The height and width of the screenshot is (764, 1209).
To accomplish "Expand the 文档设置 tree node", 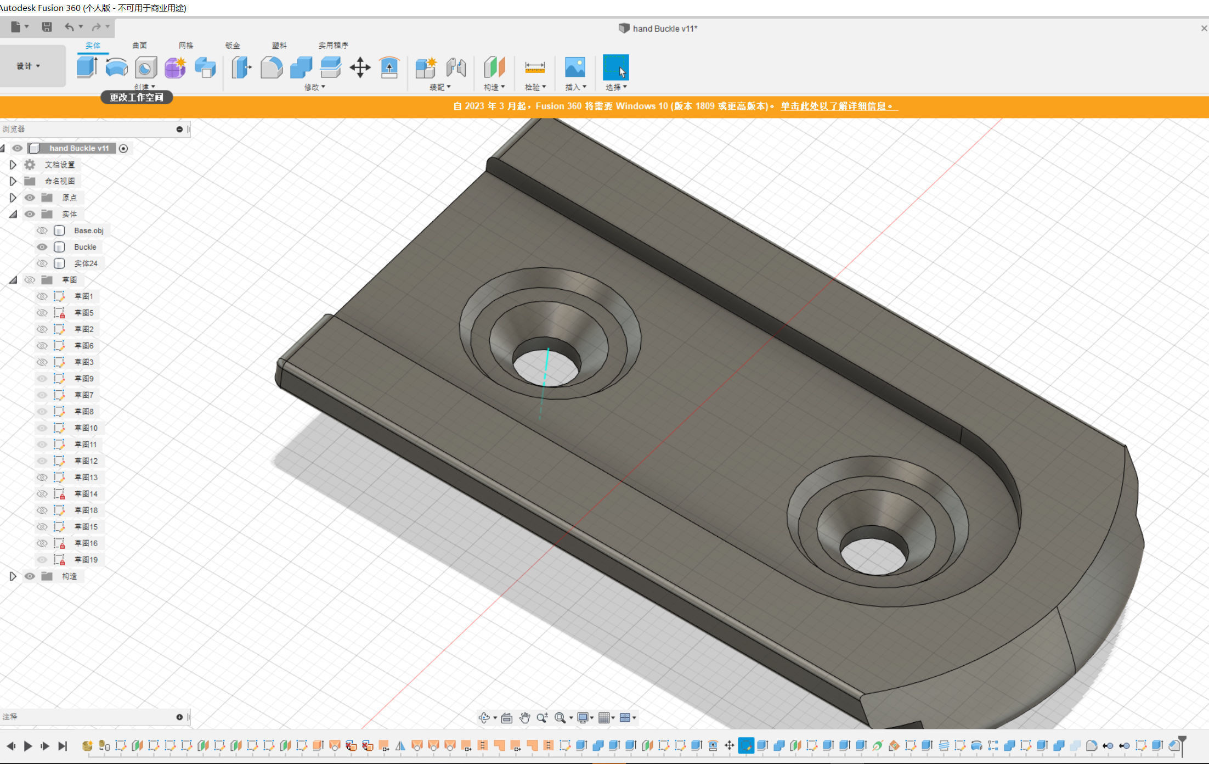I will (x=13, y=165).
